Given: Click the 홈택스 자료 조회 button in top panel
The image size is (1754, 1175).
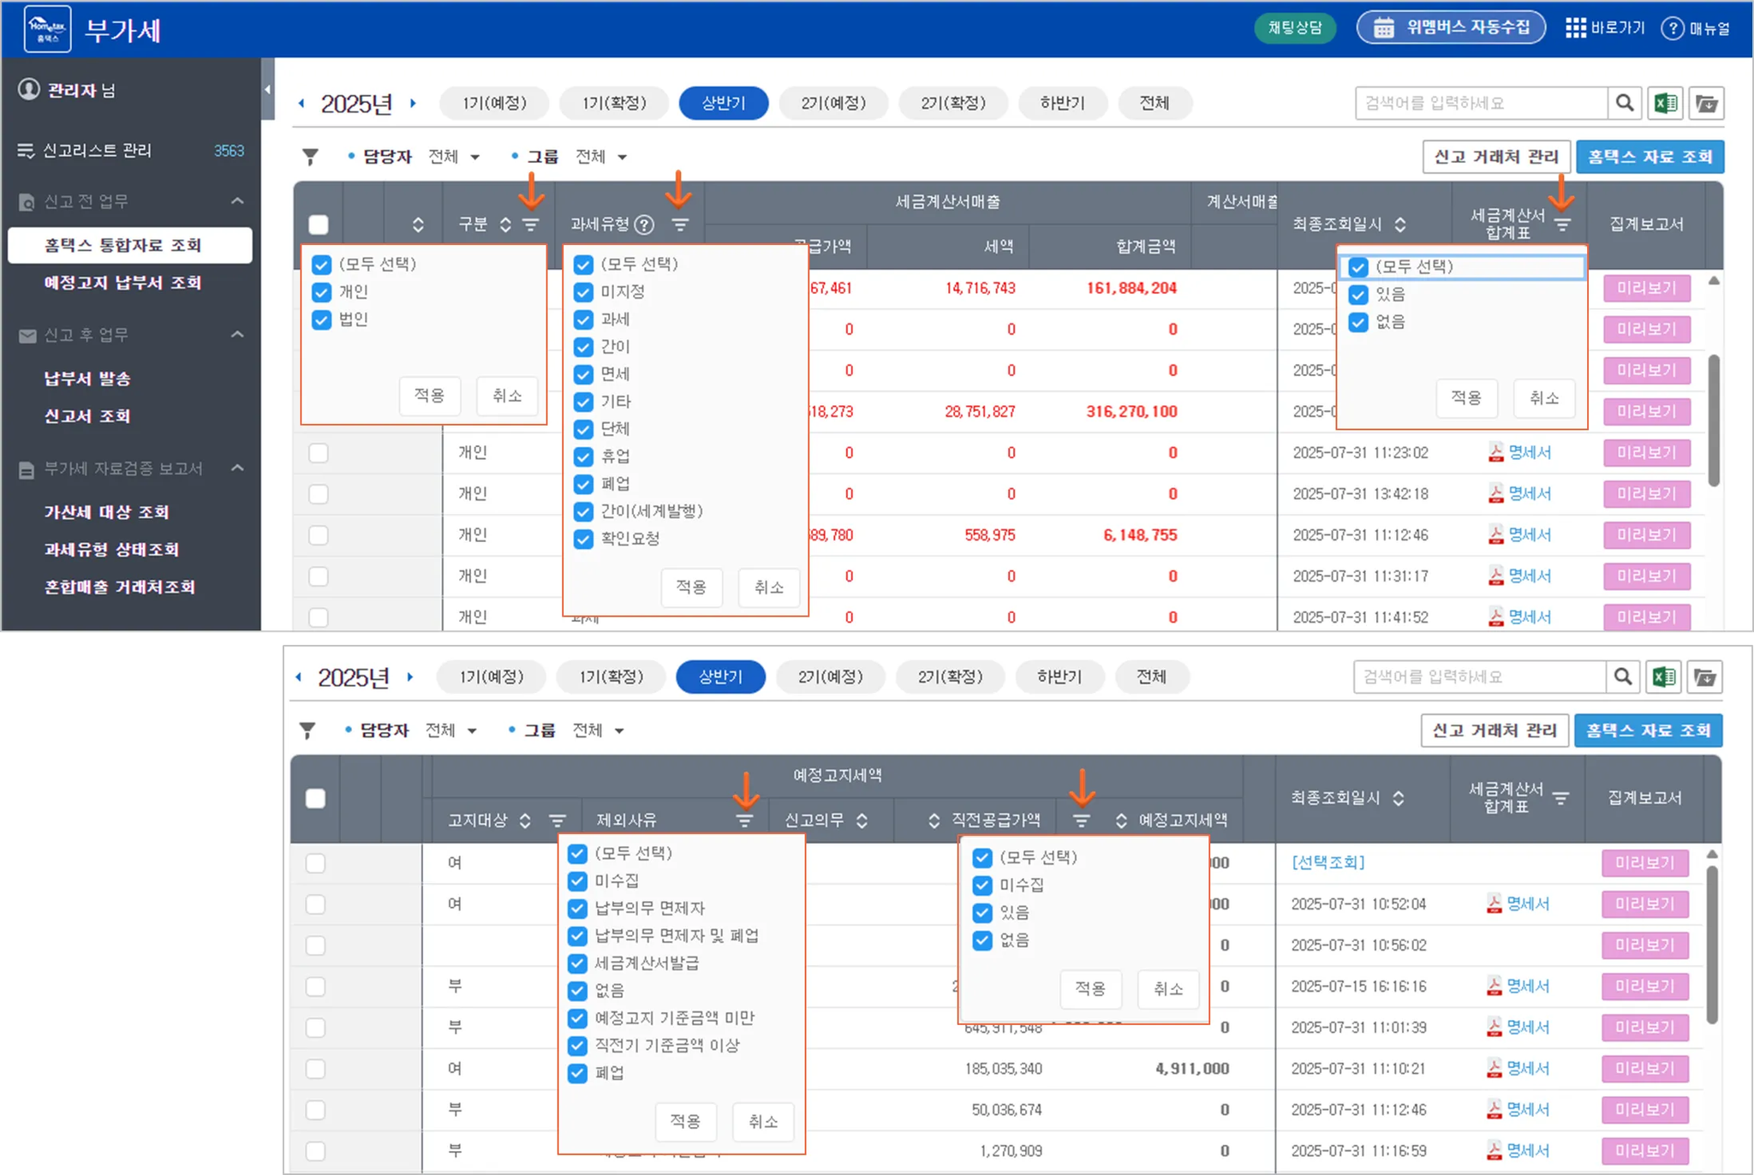Looking at the screenshot, I should [1650, 157].
